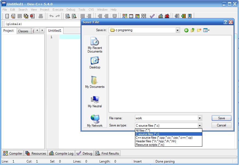Open the Find Results bottom tab
Viewport: 239px width, 165px height.
(107, 153)
